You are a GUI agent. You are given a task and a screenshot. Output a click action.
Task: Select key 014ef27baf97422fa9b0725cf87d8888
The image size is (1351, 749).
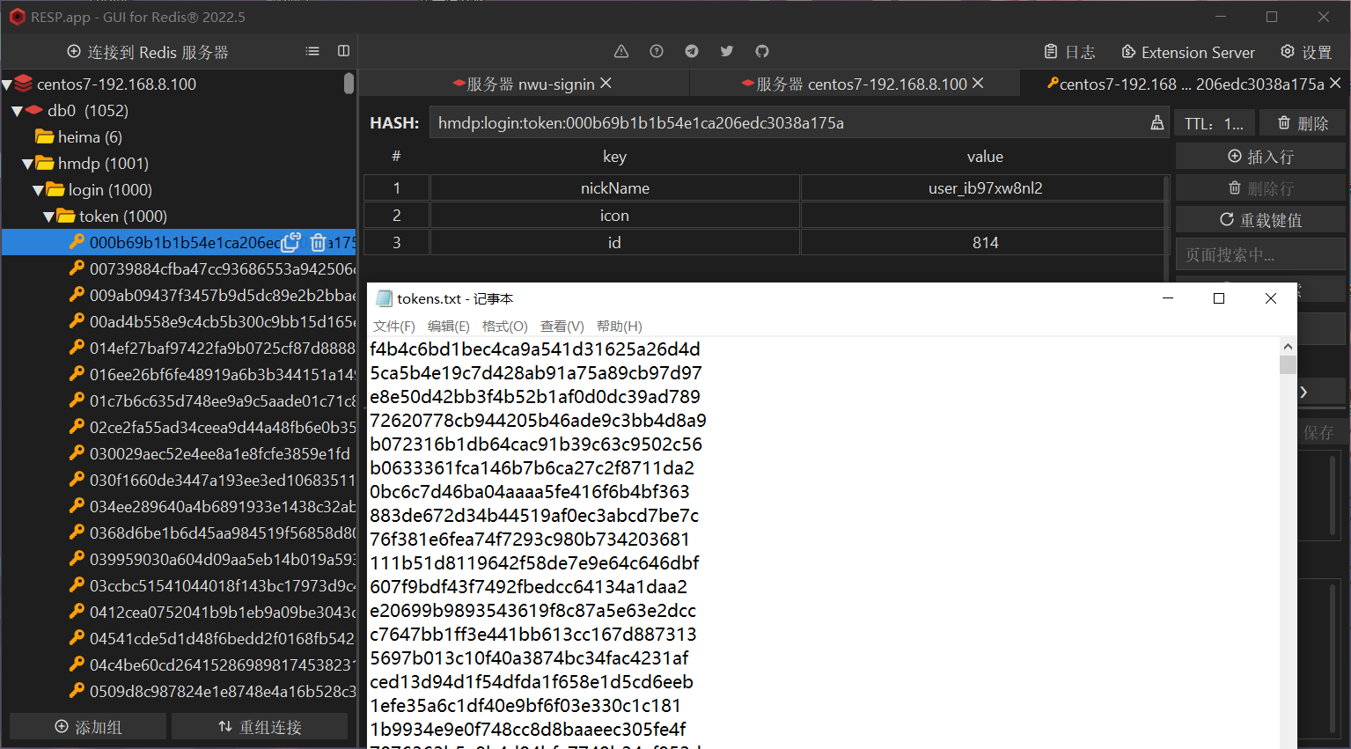211,349
